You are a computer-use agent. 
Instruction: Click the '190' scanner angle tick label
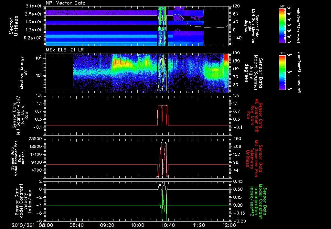click(x=236, y=53)
